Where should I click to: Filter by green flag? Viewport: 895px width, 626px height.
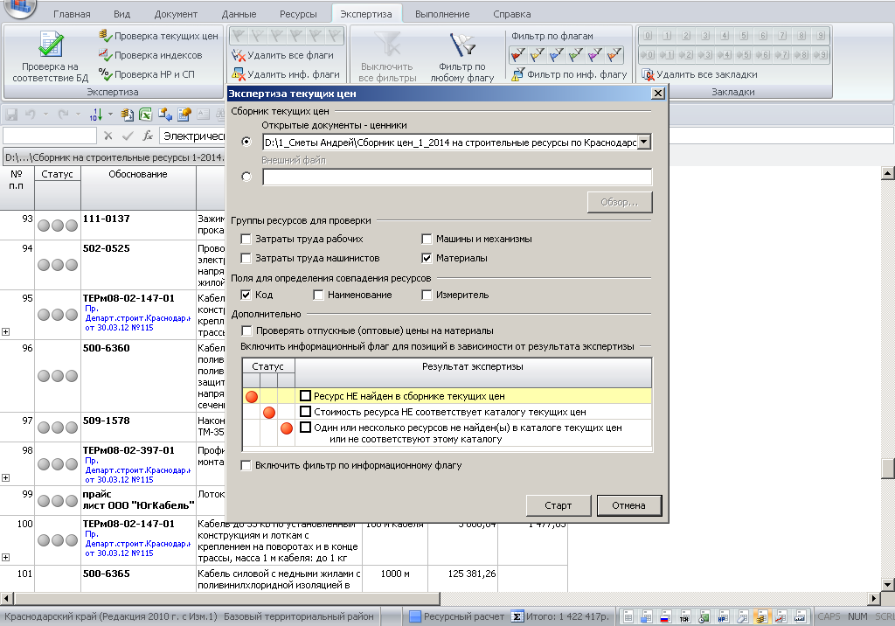(x=575, y=55)
